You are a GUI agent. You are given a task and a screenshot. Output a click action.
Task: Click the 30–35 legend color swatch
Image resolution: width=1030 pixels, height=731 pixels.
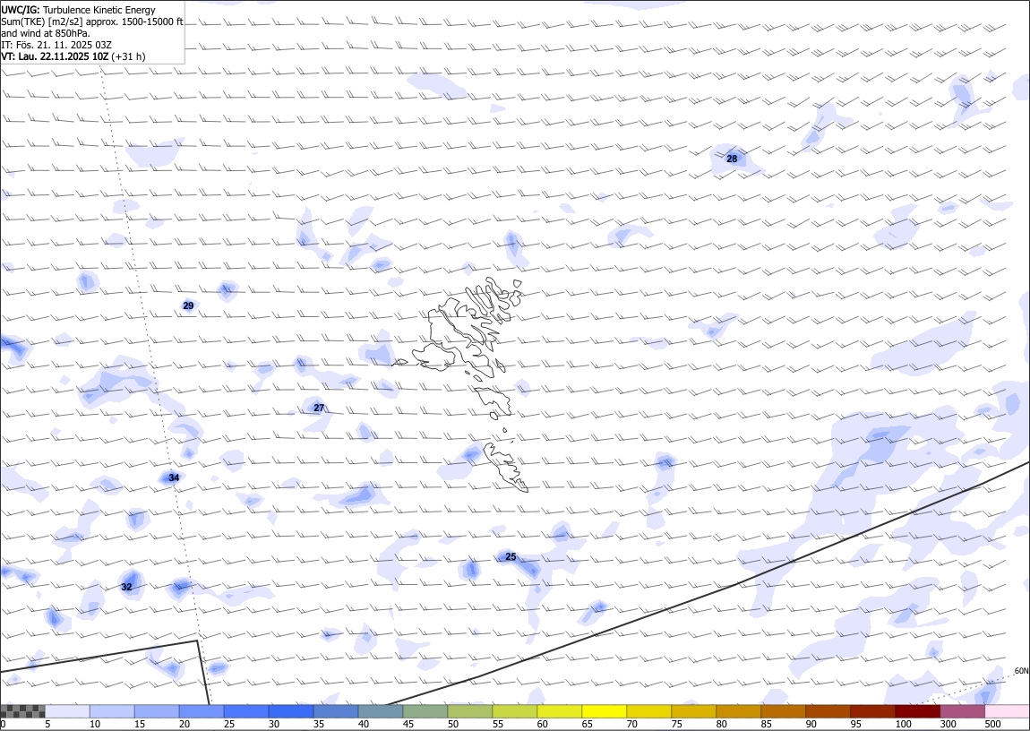290,711
